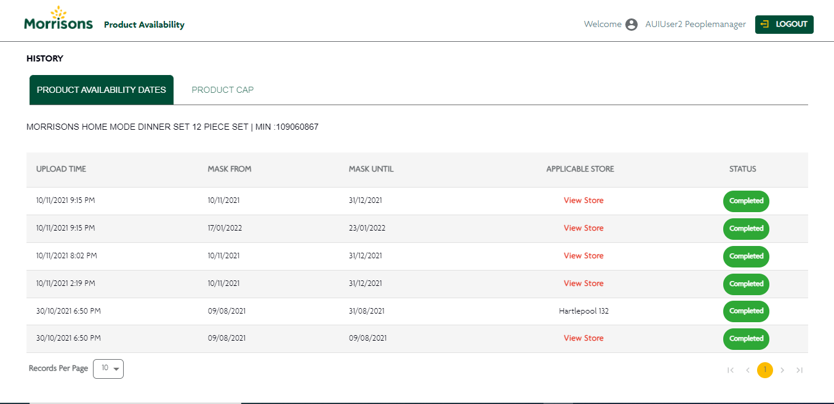Log out using the LOGOUT button

(x=784, y=25)
